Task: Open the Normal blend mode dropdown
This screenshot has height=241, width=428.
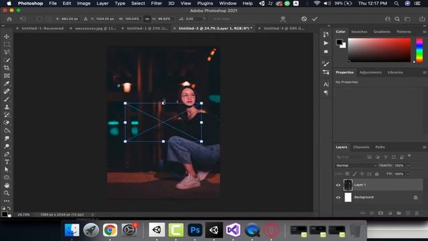Action: pos(356,165)
